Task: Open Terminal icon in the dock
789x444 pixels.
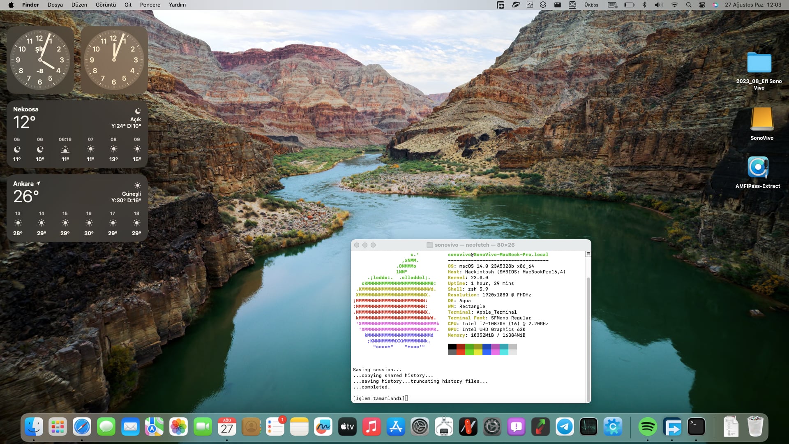Action: tap(697, 427)
